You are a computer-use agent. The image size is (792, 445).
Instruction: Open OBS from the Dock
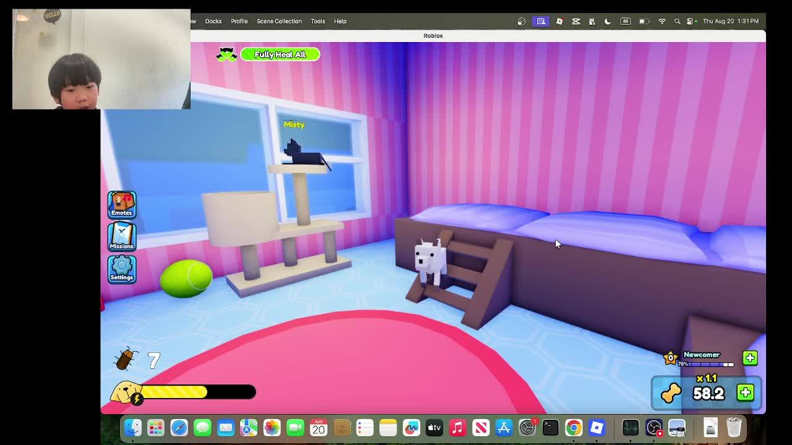coord(654,428)
